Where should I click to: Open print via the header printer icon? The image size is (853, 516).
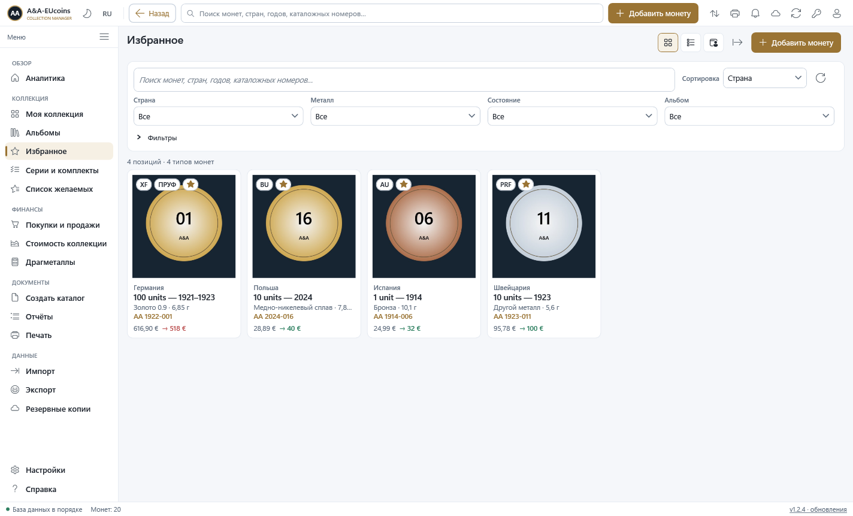pyautogui.click(x=735, y=13)
